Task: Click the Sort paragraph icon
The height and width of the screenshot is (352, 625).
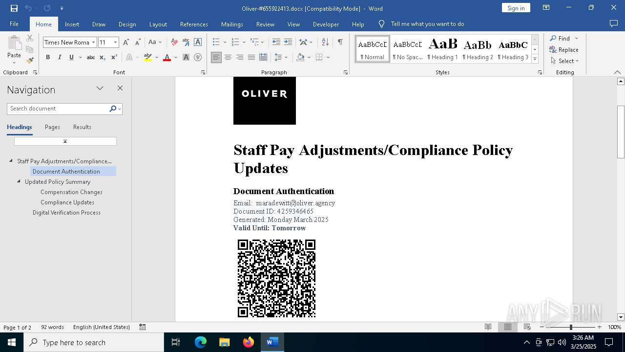Action: 326,43
